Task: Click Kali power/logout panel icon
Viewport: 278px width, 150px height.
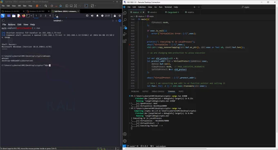Action: [x=120, y=16]
